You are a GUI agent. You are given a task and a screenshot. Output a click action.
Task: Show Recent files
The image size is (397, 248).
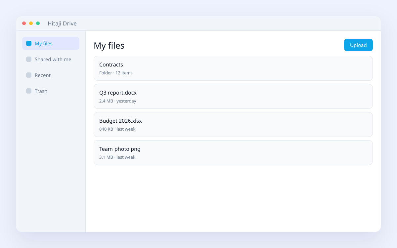pyautogui.click(x=51, y=75)
